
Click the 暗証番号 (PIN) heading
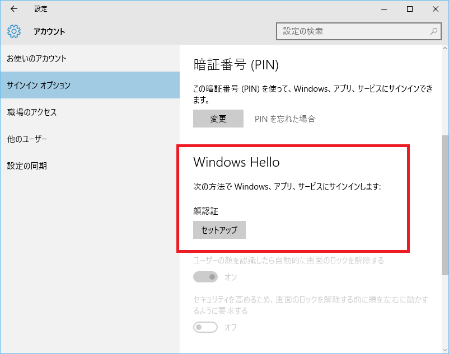[236, 65]
